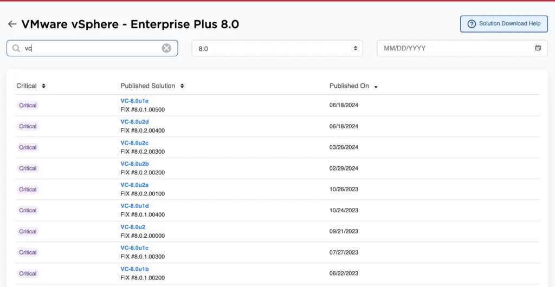Open the VC-8.0u1c solution link
Image resolution: width=555 pixels, height=287 pixels.
134,248
